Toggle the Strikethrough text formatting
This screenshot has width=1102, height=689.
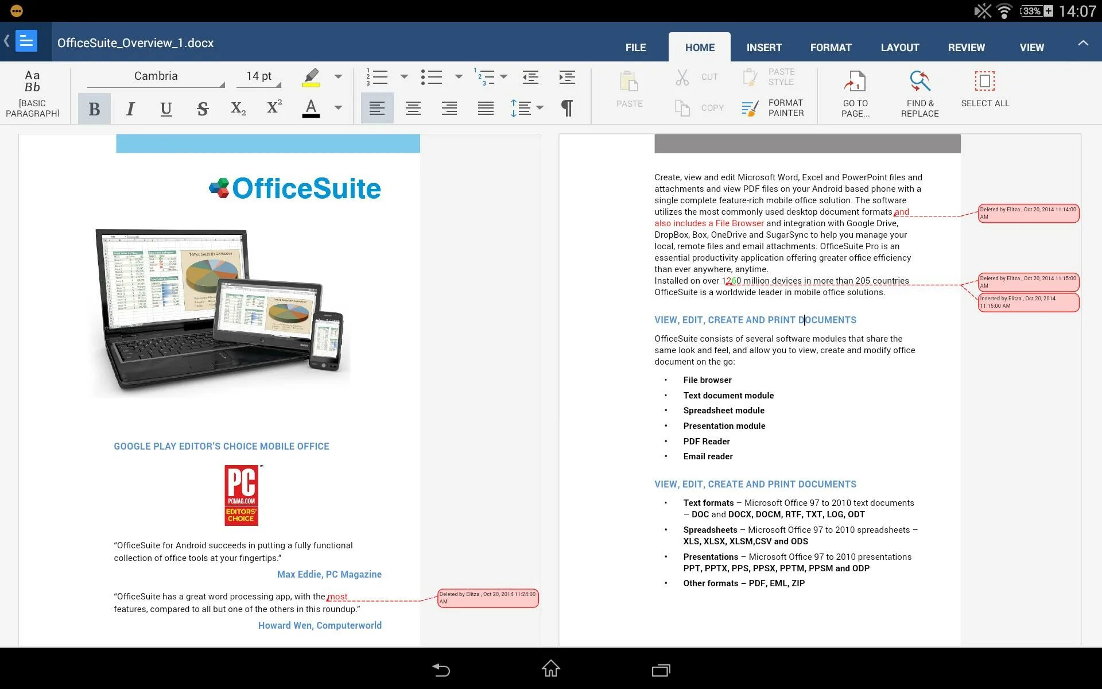click(202, 109)
